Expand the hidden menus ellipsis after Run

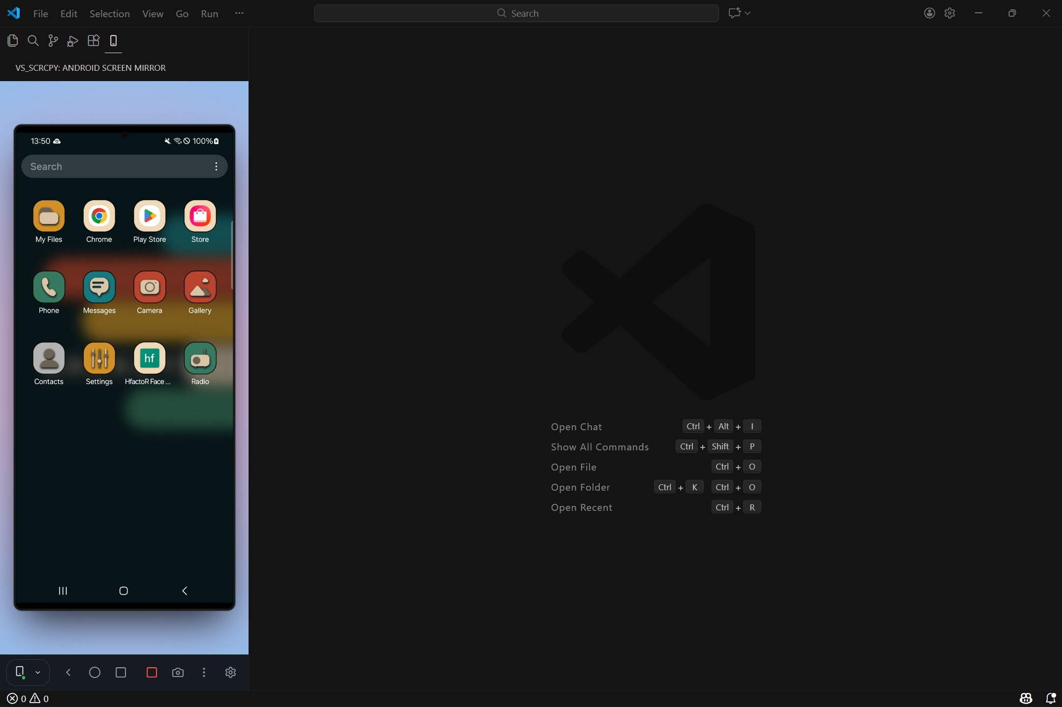[x=239, y=13]
